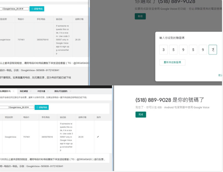Switch to the 接码(可选国家) tab
The height and width of the screenshot is (172, 223).
(61, 91)
